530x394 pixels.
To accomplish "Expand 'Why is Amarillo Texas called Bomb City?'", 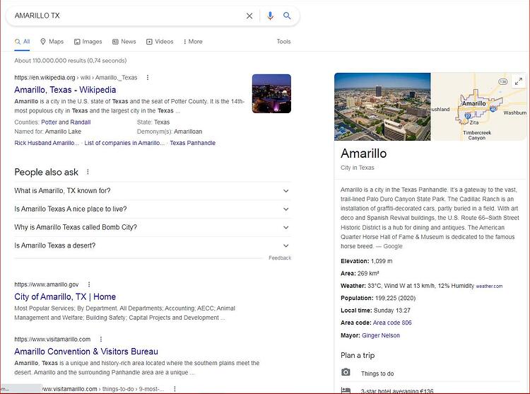I will pyautogui.click(x=153, y=227).
